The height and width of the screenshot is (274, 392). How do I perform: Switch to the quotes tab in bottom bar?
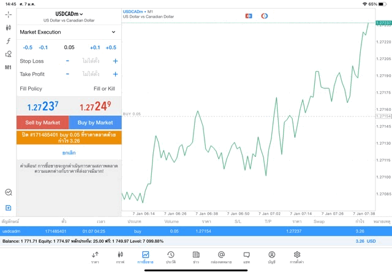[95, 257]
